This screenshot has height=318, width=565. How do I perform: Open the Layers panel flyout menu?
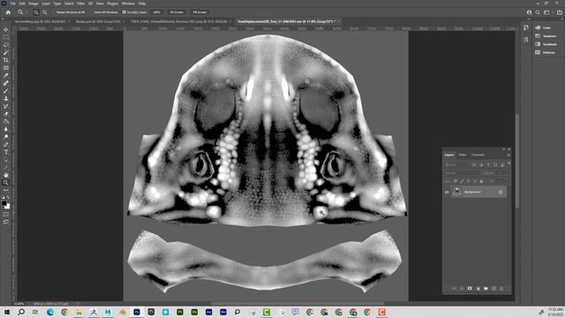pyautogui.click(x=508, y=155)
